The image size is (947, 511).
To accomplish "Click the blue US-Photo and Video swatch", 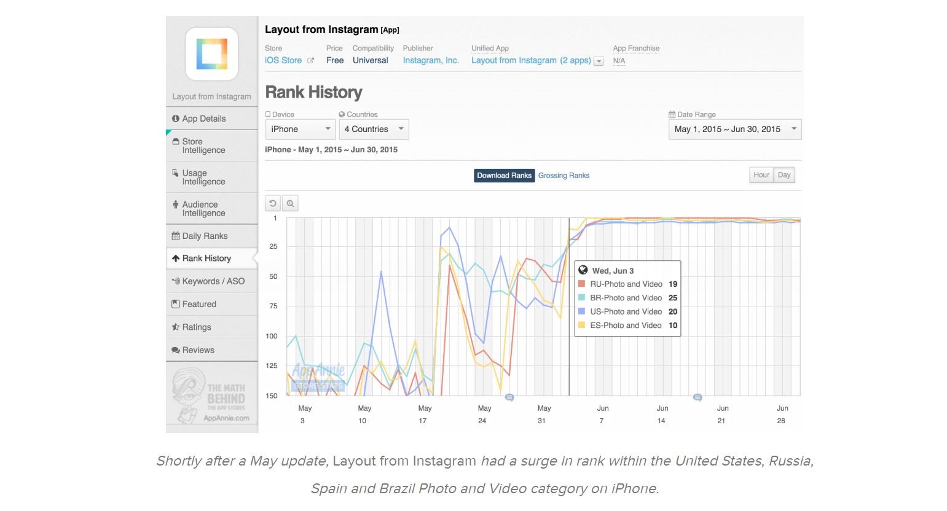I will tap(582, 311).
